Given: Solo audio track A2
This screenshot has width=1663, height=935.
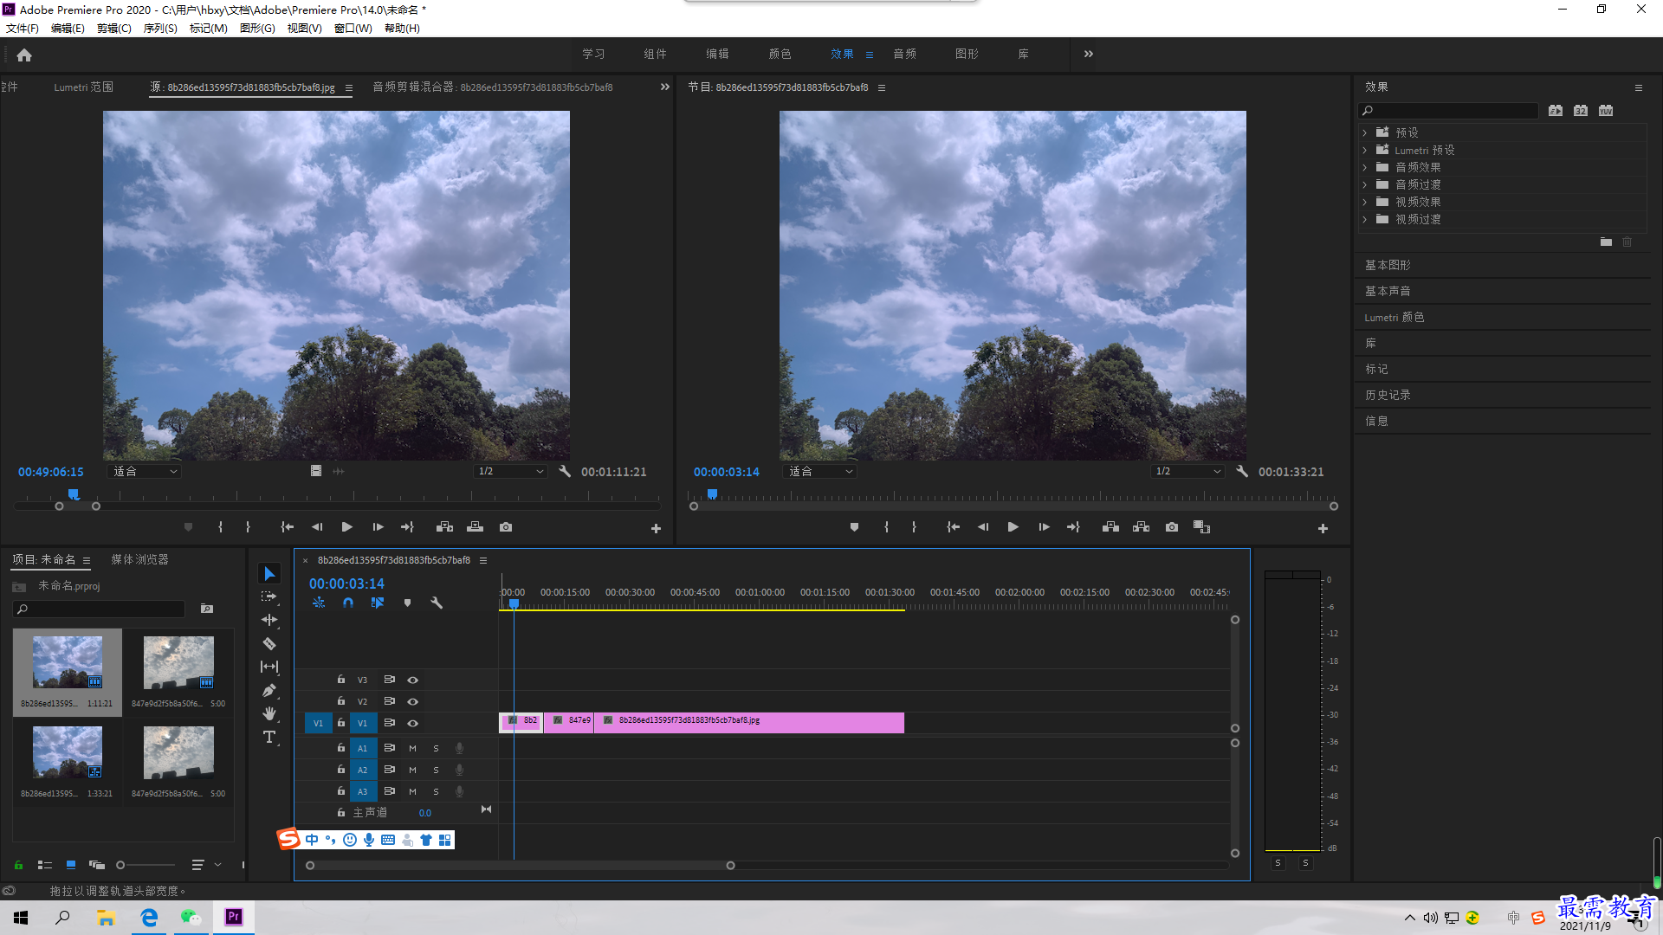Looking at the screenshot, I should pos(436,770).
